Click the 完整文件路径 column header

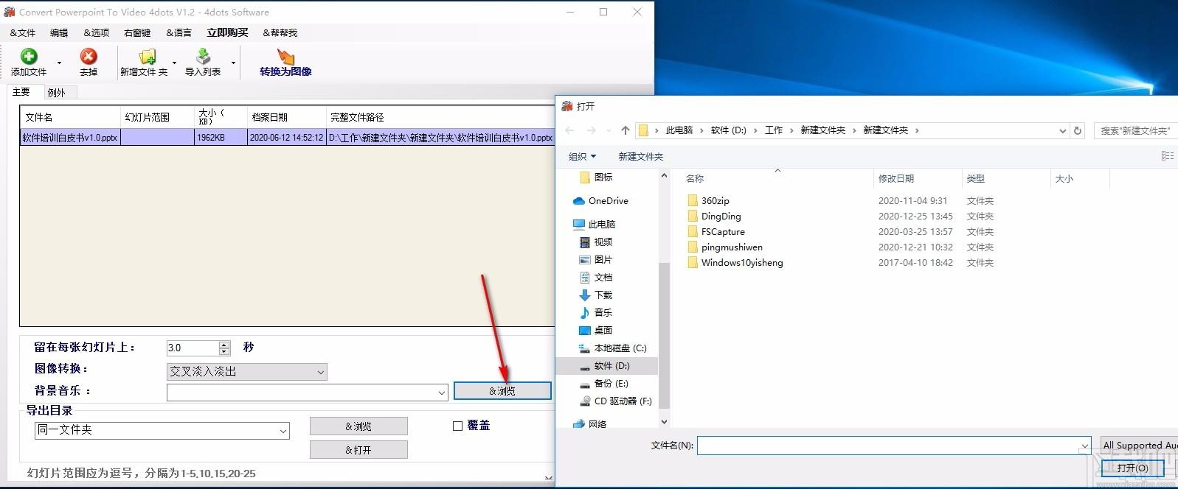[440, 117]
